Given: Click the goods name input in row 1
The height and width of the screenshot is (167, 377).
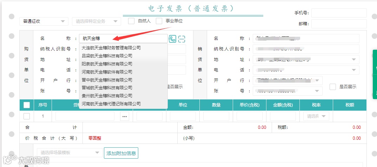Looking at the screenshot, I should coord(85,116).
